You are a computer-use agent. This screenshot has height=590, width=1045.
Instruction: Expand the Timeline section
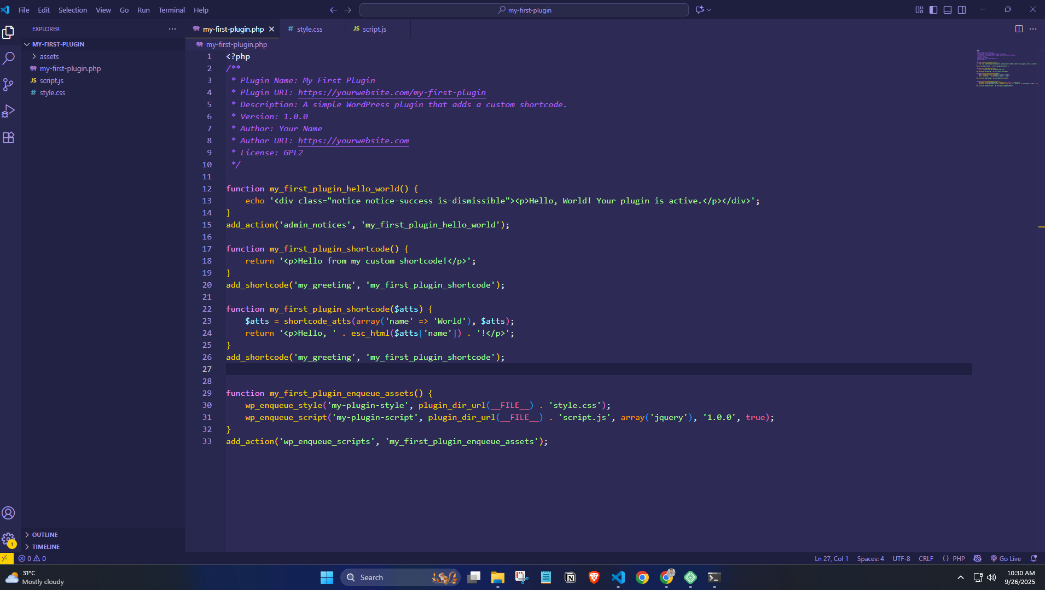[x=46, y=547]
